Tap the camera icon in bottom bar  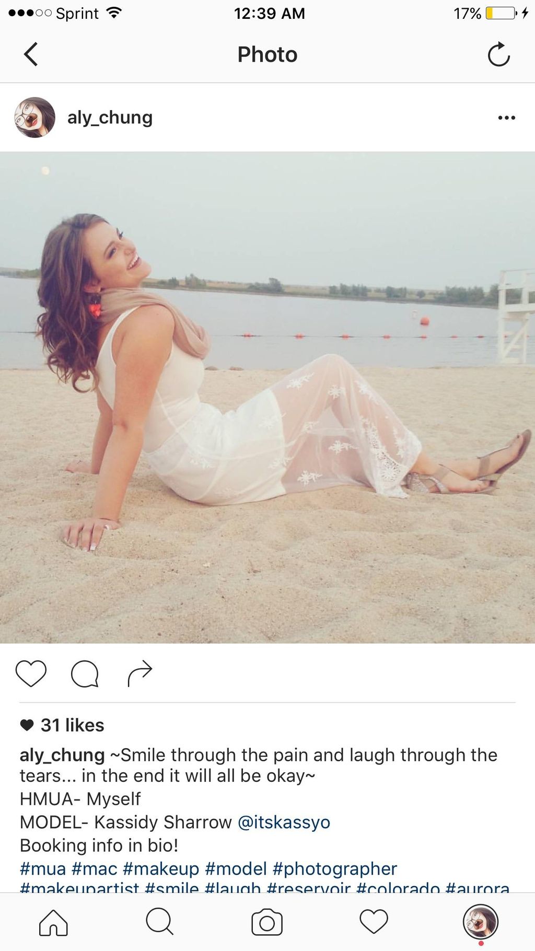[267, 922]
